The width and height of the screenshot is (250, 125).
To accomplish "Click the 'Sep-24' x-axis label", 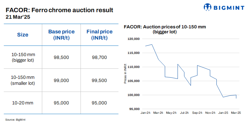I will [197, 112].
